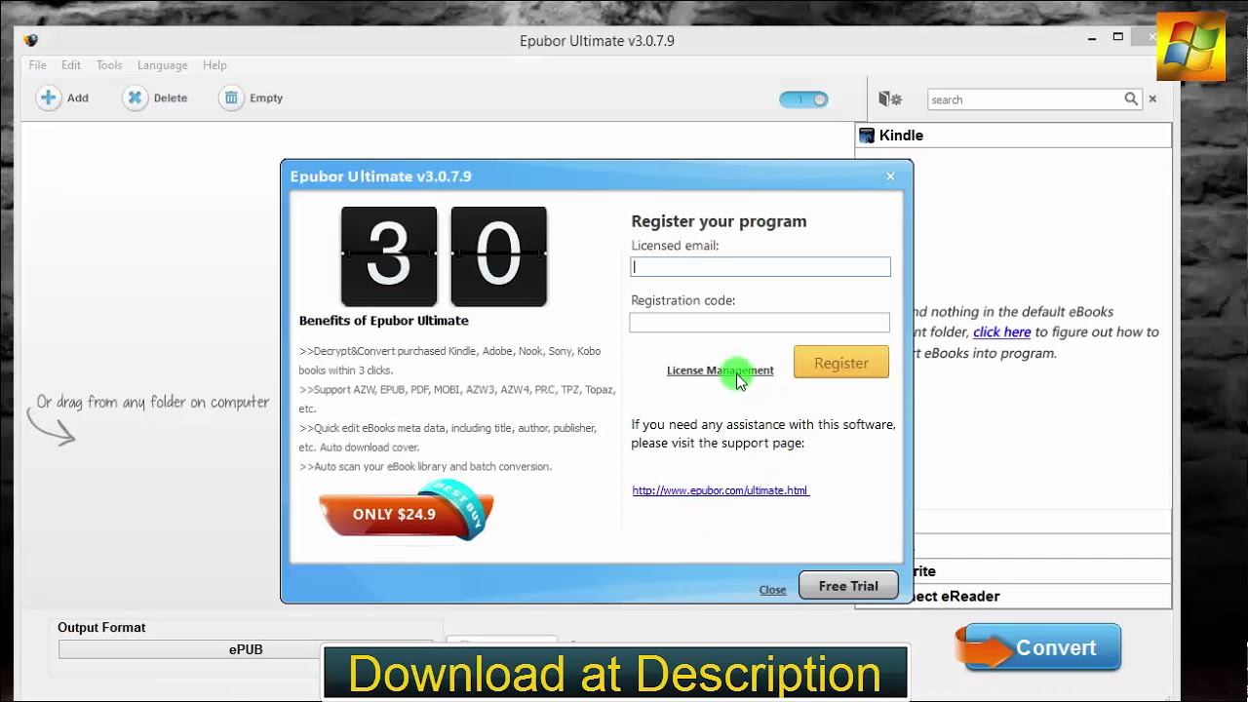Click the Kindle device icon
Screen dimensions: 1248x702
(x=867, y=136)
